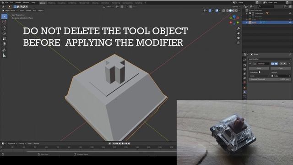
Task: Switch to the Layout workspace tab
Action: click(x=43, y=3)
